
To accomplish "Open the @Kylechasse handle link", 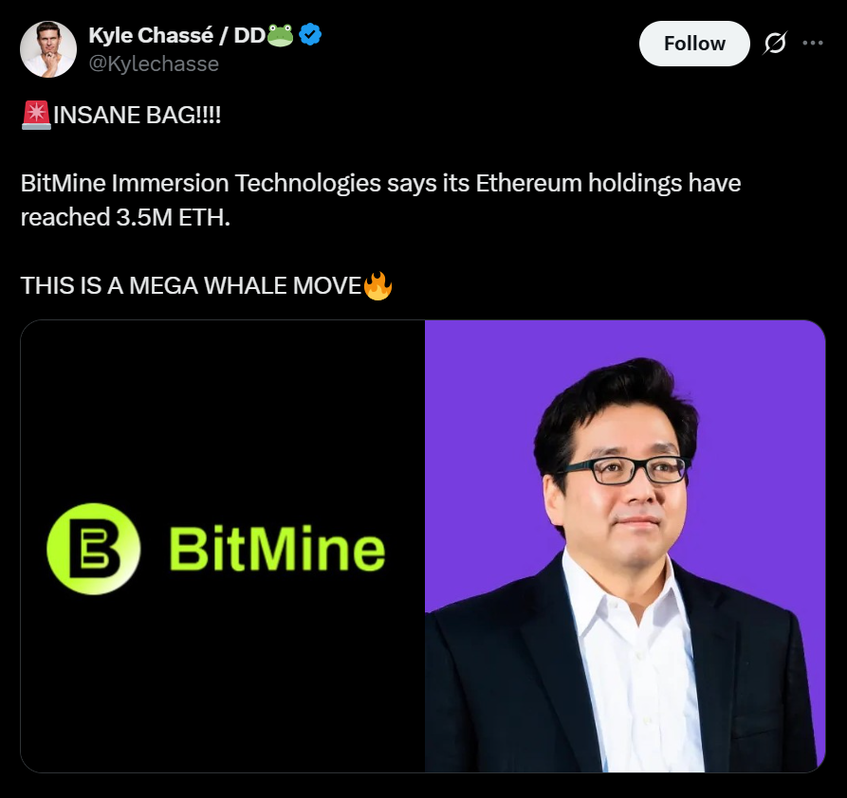I will 154,63.
